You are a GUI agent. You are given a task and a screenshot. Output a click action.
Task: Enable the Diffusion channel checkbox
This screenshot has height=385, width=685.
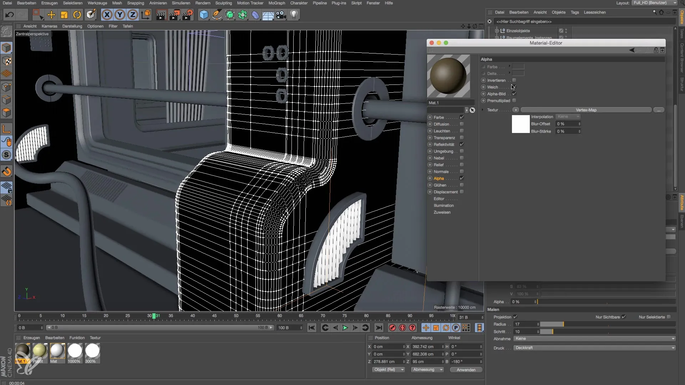tap(462, 124)
